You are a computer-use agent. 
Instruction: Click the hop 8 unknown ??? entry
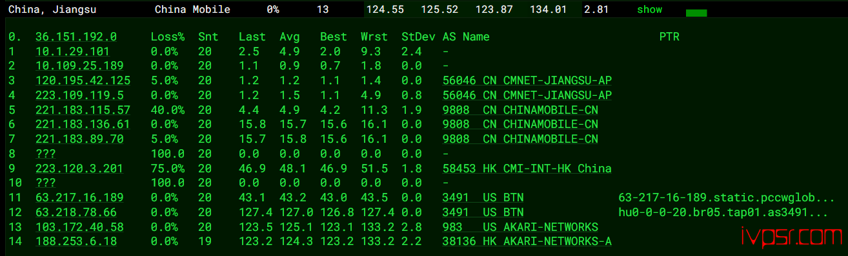pos(45,154)
